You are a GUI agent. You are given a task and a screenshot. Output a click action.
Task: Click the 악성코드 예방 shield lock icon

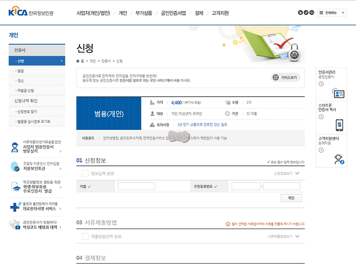pyautogui.click(x=15, y=224)
